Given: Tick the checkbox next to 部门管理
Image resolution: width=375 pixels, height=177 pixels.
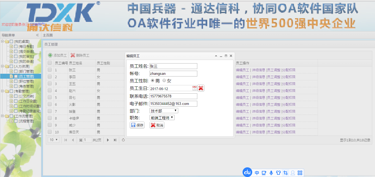Looking at the screenshot, I should click(x=16, y=71).
